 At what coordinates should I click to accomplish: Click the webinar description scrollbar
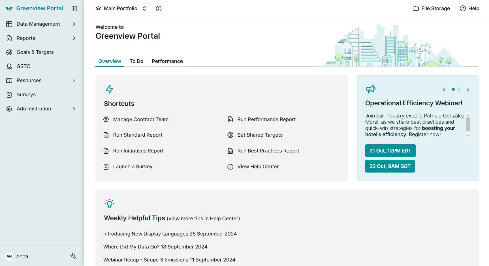468,125
